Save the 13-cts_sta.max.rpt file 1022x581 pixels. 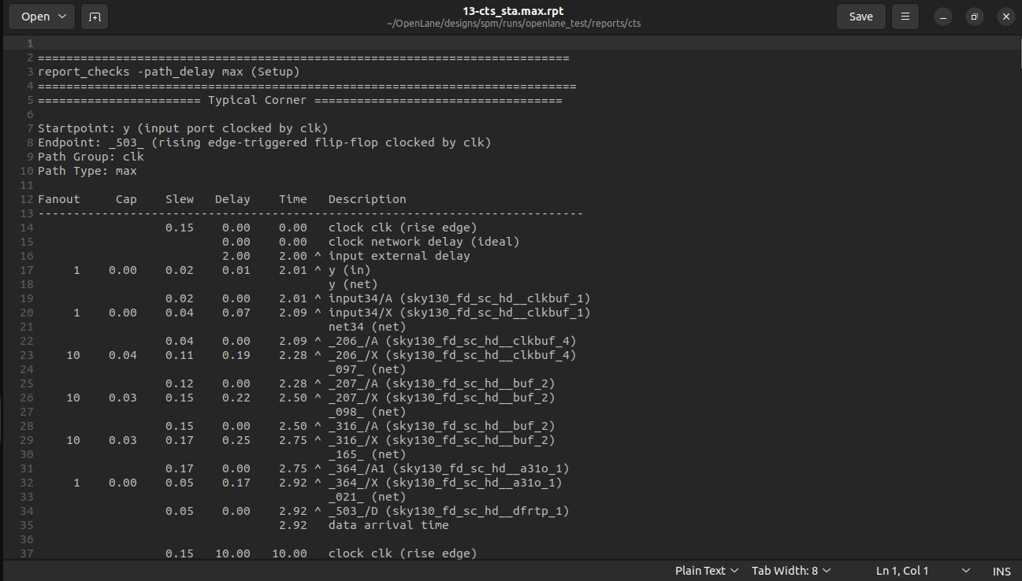pyautogui.click(x=860, y=16)
